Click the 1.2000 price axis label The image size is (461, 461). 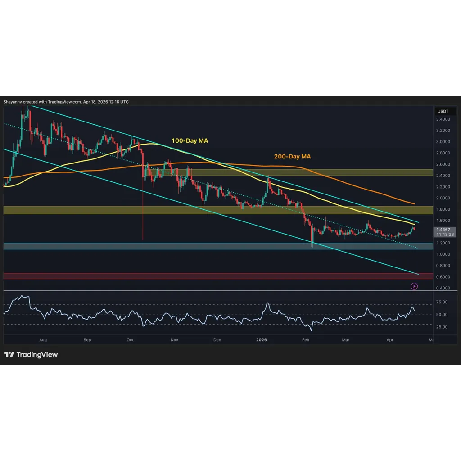(443, 243)
